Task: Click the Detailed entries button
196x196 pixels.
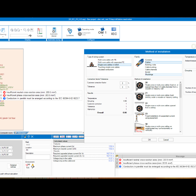Action: 13,166
